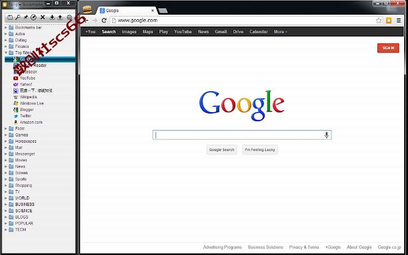This screenshot has height=255, width=408.
Task: Open About Google footer link
Action: click(359, 247)
